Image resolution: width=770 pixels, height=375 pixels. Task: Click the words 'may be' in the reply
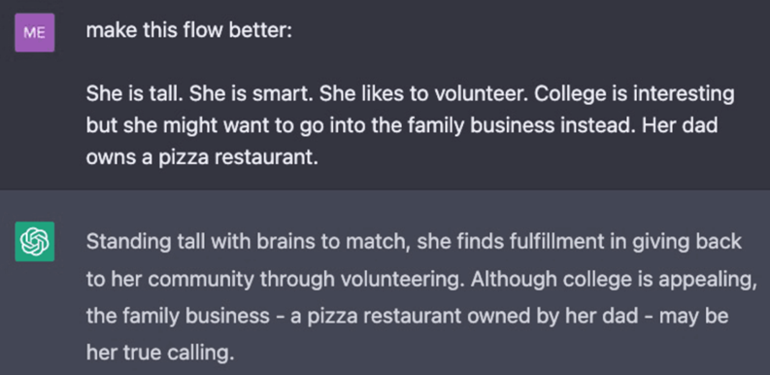pyautogui.click(x=693, y=316)
